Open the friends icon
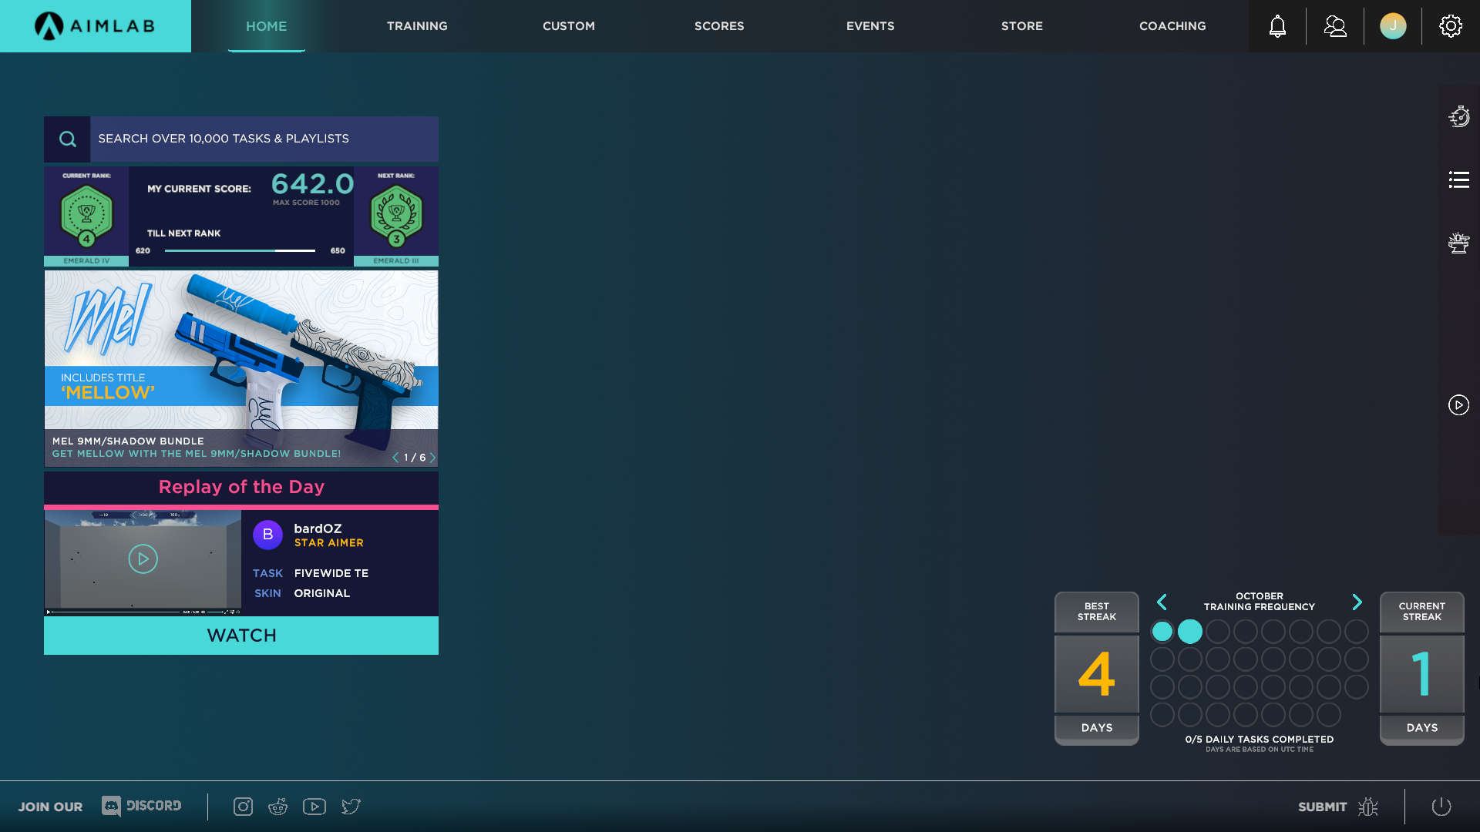Viewport: 1480px width, 832px height. (1335, 26)
